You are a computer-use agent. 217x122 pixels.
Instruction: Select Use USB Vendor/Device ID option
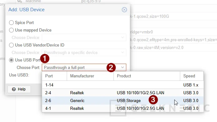[x=11, y=45]
